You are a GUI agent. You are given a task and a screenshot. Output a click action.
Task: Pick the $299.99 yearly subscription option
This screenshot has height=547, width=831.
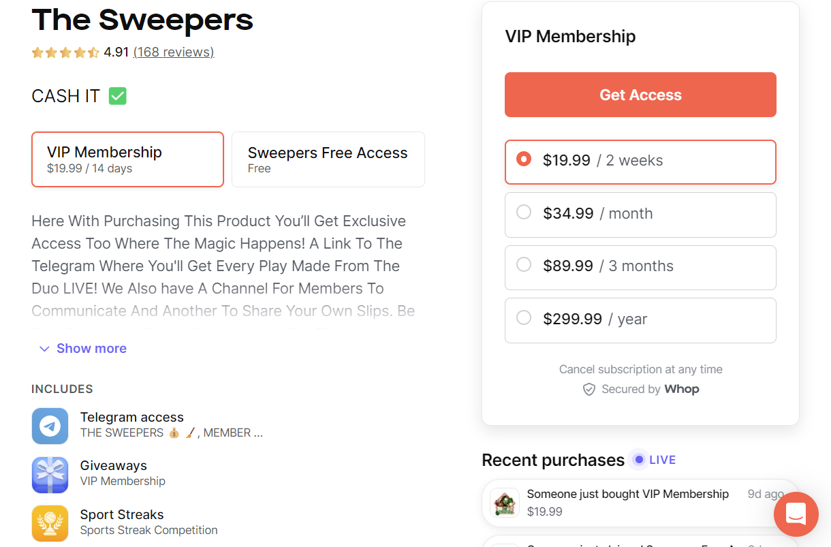coord(640,320)
